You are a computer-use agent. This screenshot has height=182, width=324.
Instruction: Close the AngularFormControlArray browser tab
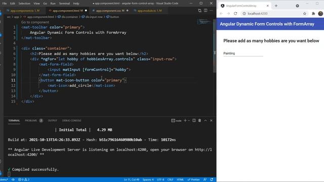(268, 6)
